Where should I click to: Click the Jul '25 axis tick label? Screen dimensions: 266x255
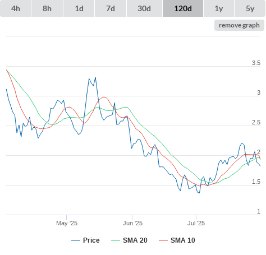click(196, 223)
